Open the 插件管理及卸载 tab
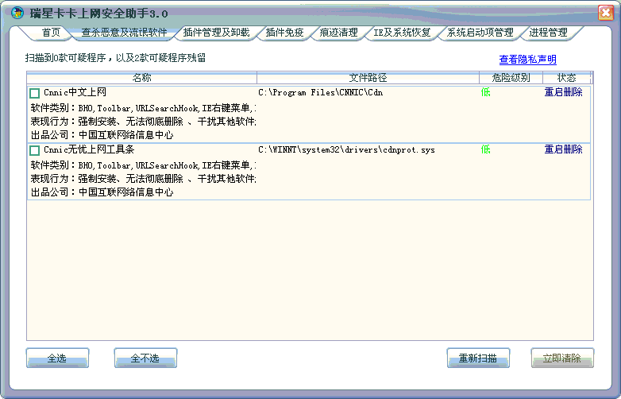Image resolution: width=621 pixels, height=399 pixels. click(216, 33)
